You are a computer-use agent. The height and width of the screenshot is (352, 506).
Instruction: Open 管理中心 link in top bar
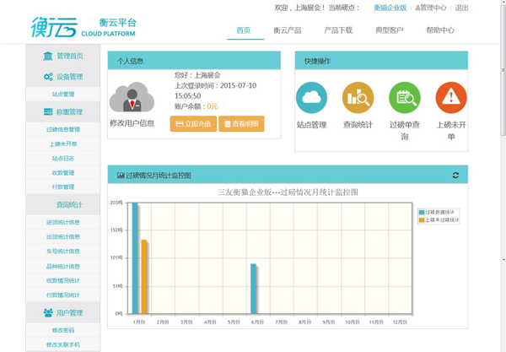(x=433, y=8)
